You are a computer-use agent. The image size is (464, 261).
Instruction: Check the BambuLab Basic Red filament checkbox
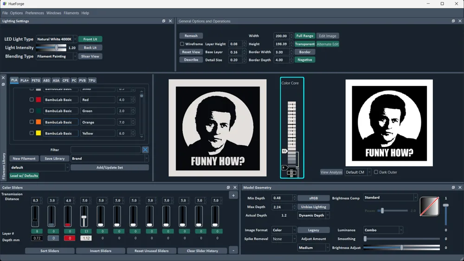click(32, 99)
